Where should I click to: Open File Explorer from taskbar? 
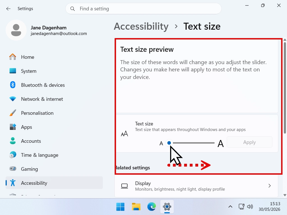136,207
